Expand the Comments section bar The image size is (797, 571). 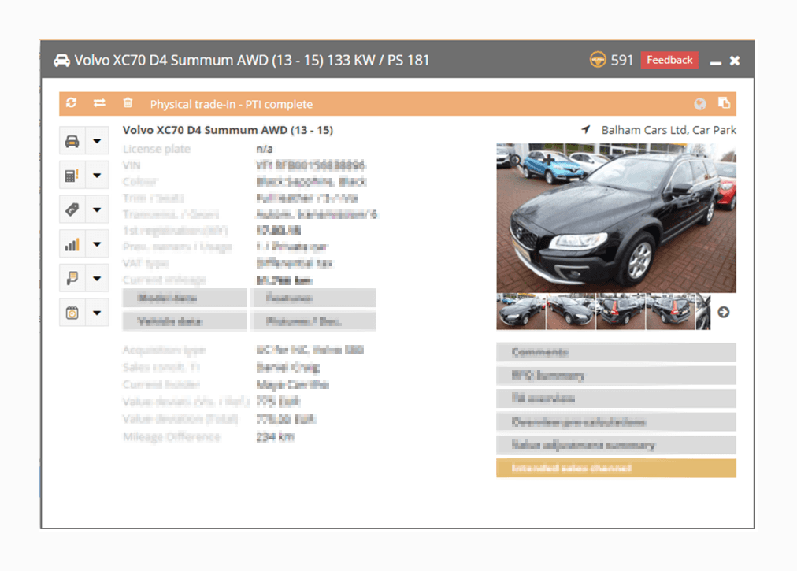pos(616,352)
